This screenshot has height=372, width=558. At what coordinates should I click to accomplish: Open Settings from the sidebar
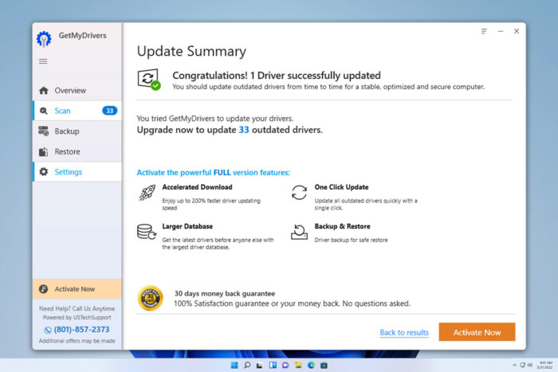[68, 171]
